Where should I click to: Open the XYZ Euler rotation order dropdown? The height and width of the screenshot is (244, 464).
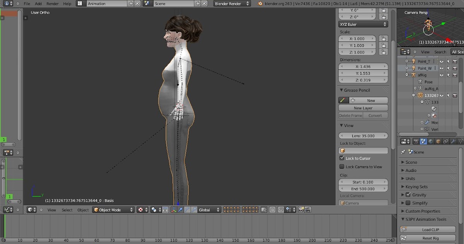(363, 24)
